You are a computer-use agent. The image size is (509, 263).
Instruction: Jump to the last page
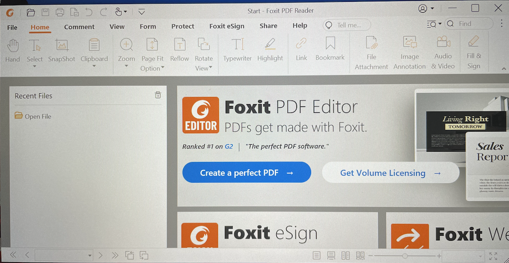(115, 255)
